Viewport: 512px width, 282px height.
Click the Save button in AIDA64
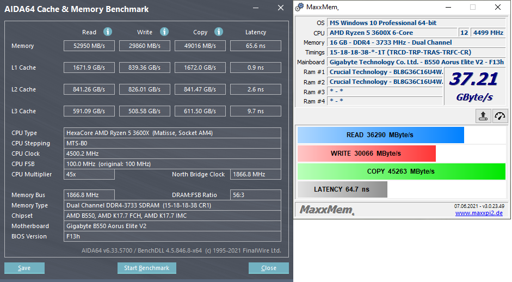(24, 268)
